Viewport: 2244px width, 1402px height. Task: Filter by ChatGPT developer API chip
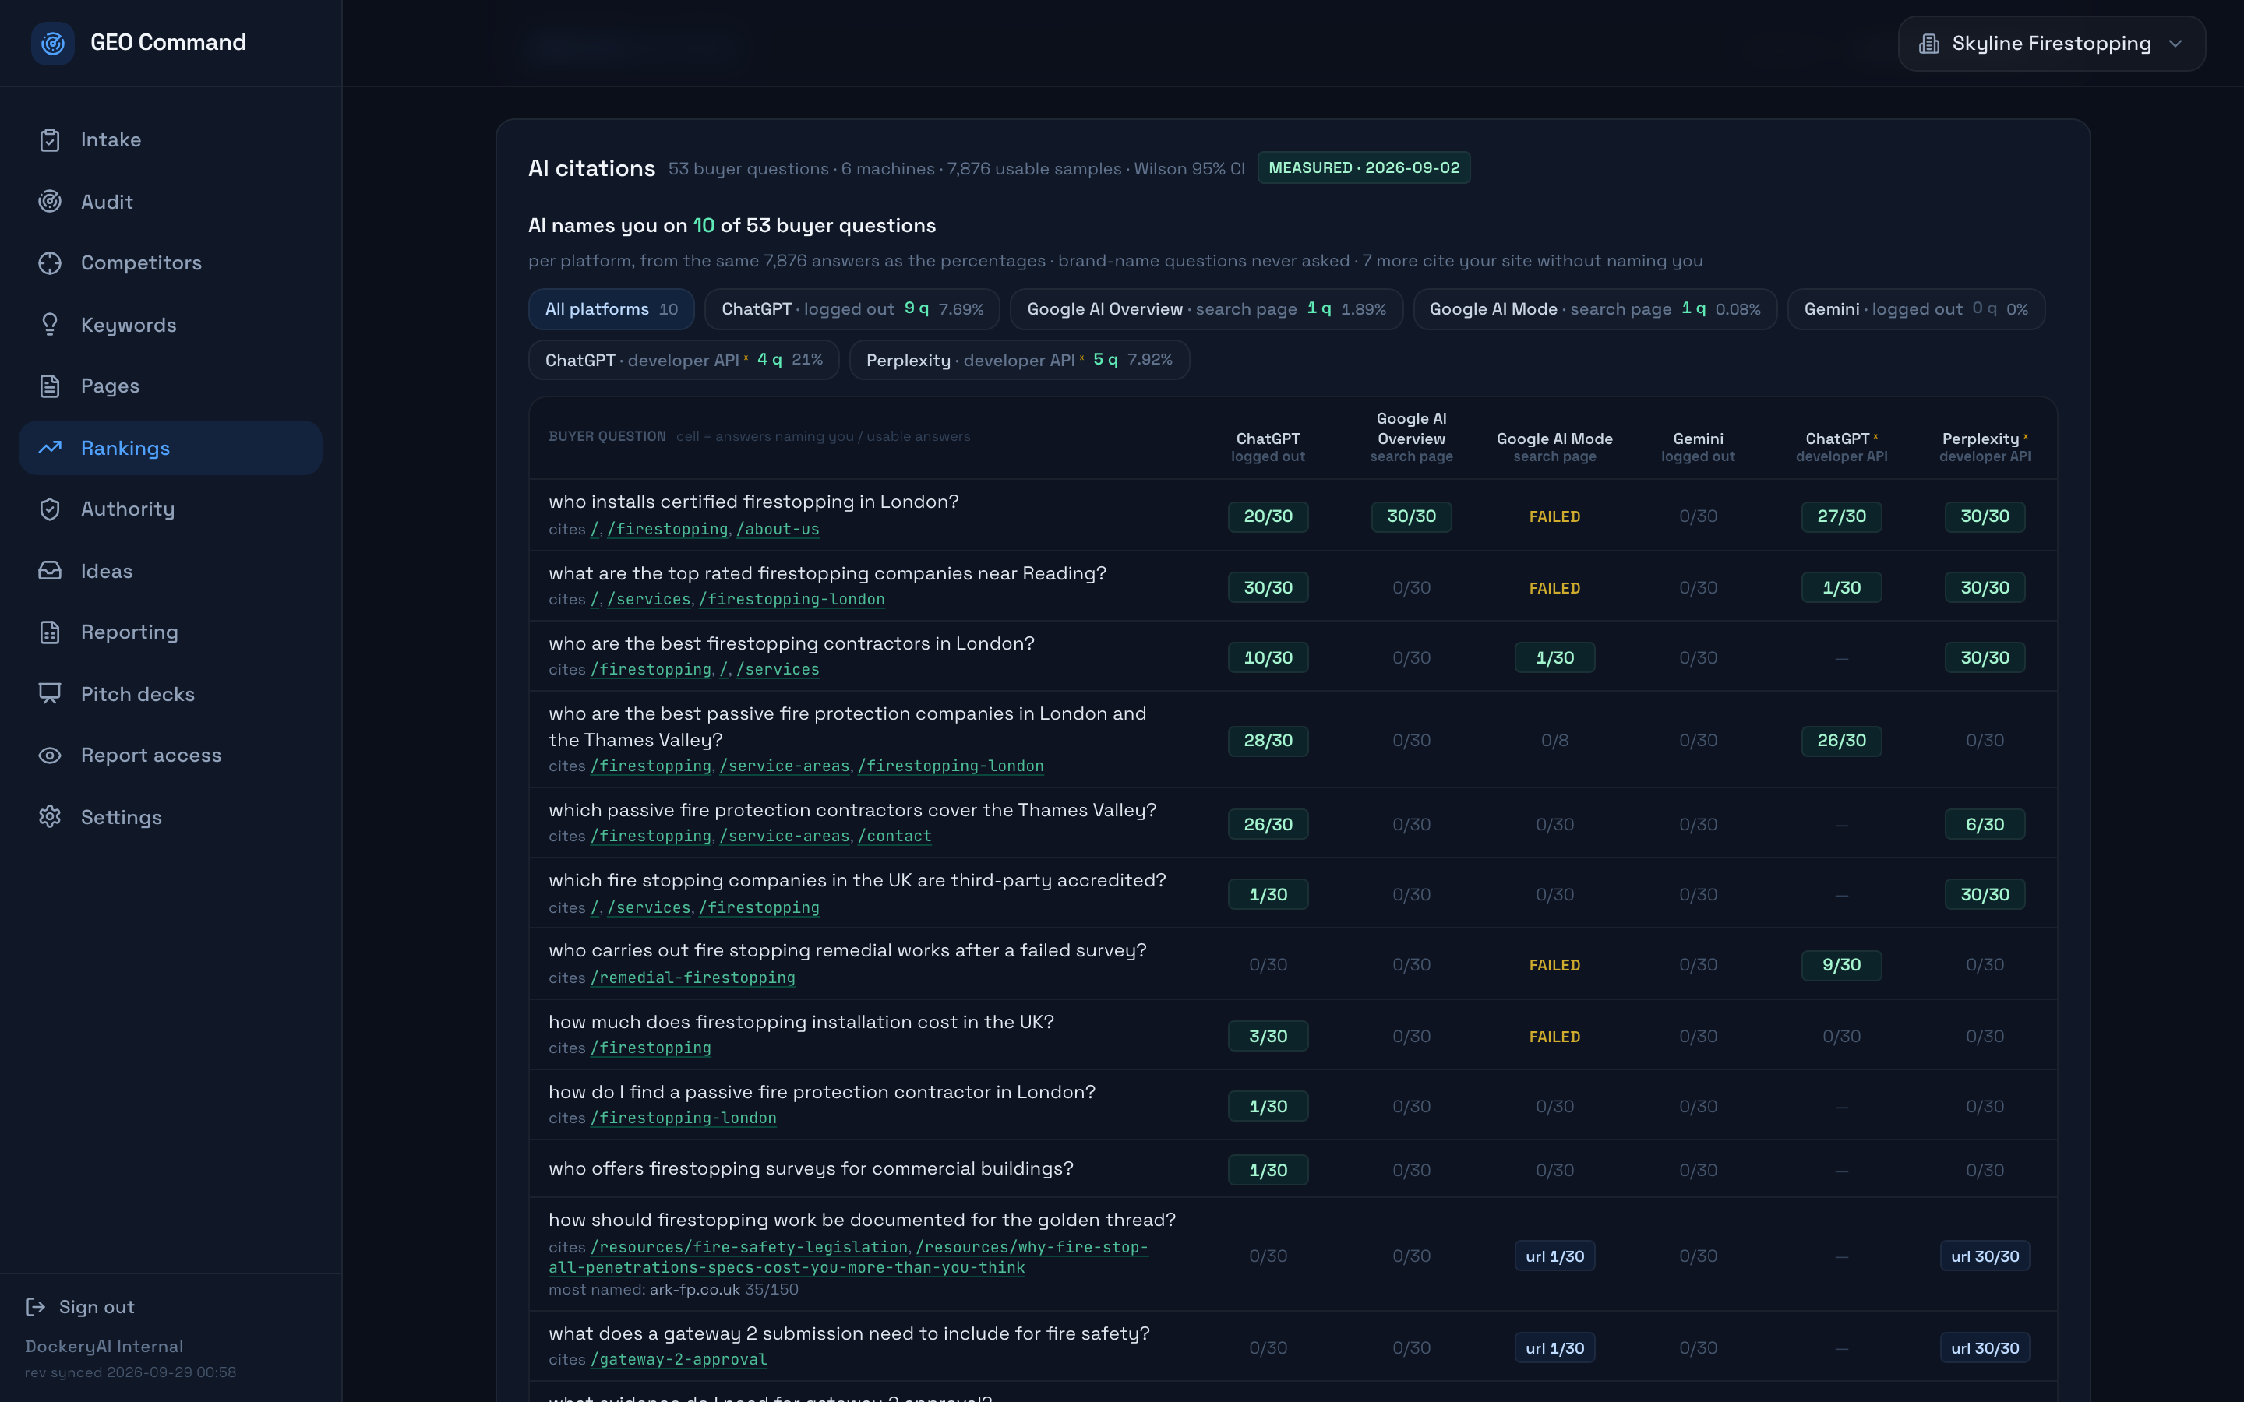pos(683,360)
